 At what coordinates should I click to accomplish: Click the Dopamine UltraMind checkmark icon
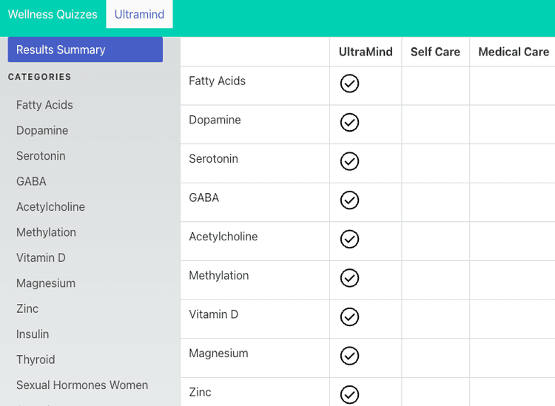pos(349,122)
